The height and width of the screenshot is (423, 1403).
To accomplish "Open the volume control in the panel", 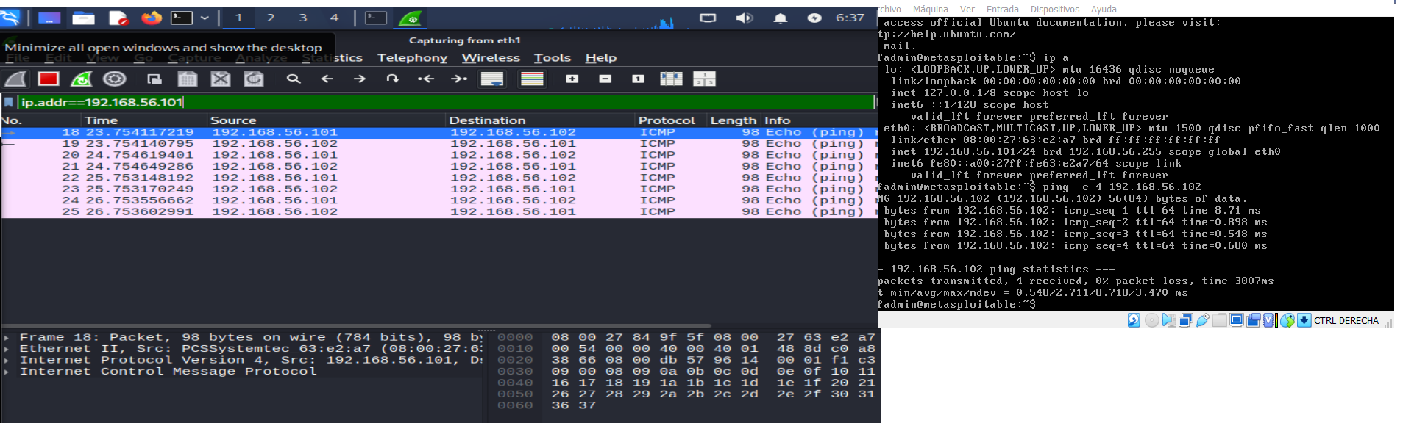I will pyautogui.click(x=745, y=18).
